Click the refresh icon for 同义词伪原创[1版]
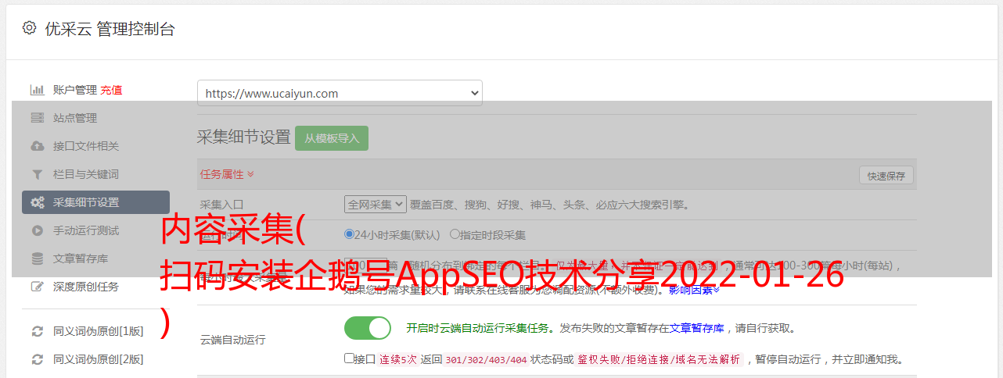The height and width of the screenshot is (378, 1003). pyautogui.click(x=37, y=331)
